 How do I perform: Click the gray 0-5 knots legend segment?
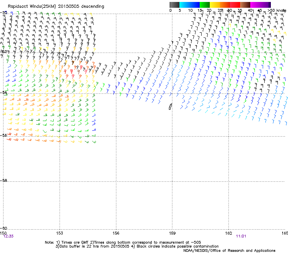174,5
